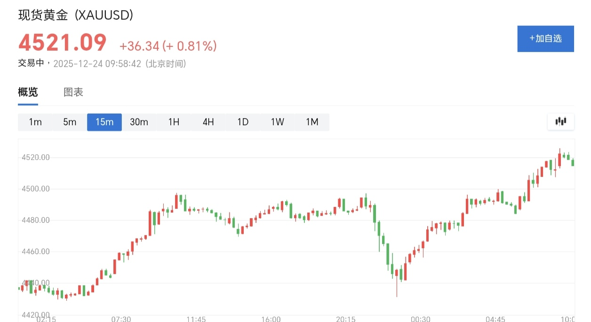Switch chart to 4H interval

[208, 122]
